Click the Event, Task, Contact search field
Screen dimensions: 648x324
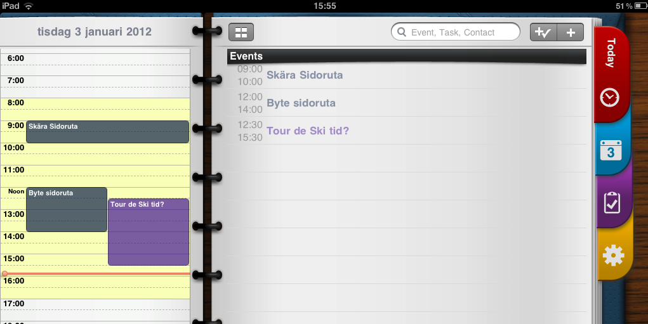pos(456,32)
